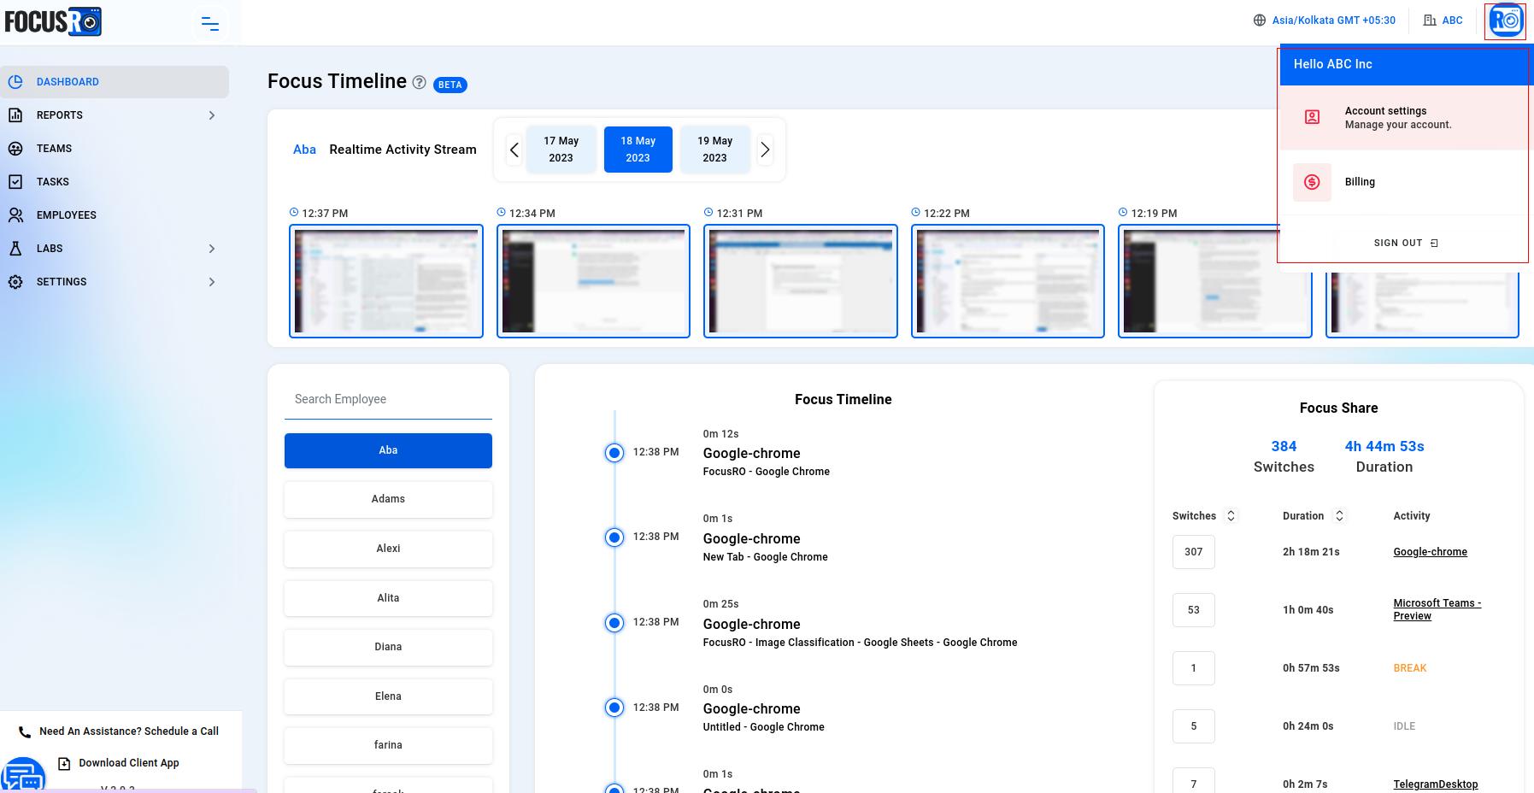Image resolution: width=1534 pixels, height=793 pixels.
Task: Open the profile avatar menu
Action: (x=1506, y=21)
